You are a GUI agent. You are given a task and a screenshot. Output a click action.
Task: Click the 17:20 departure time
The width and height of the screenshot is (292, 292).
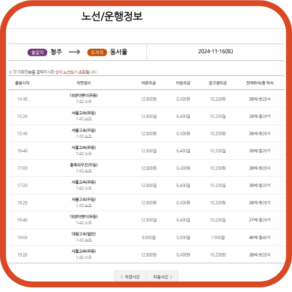(x=22, y=185)
